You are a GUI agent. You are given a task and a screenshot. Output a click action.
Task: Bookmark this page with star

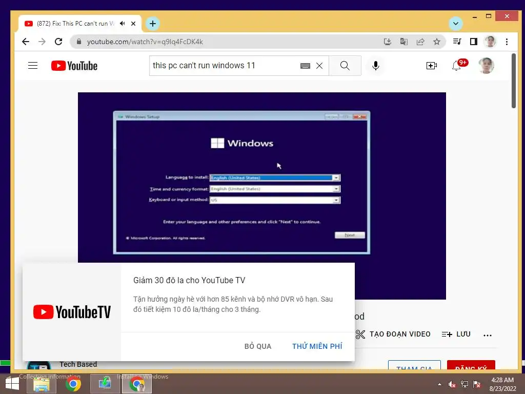point(437,42)
